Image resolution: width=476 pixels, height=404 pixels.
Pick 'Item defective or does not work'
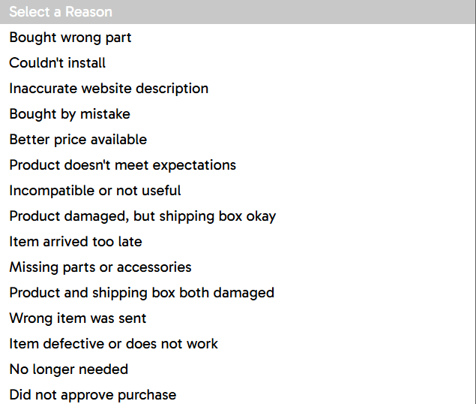tap(238, 344)
